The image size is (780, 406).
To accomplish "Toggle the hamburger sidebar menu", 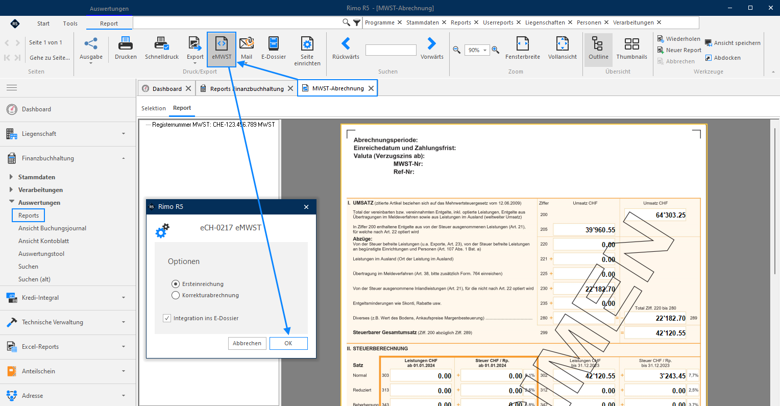I will (12, 88).
